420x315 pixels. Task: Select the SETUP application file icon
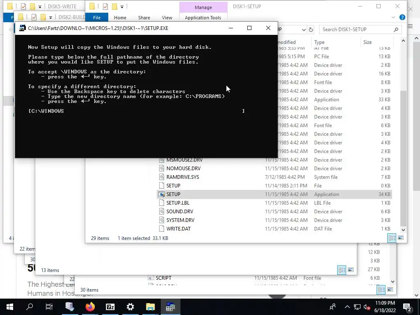(162, 194)
